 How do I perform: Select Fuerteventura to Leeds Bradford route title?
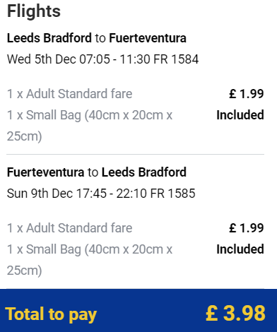(97, 172)
